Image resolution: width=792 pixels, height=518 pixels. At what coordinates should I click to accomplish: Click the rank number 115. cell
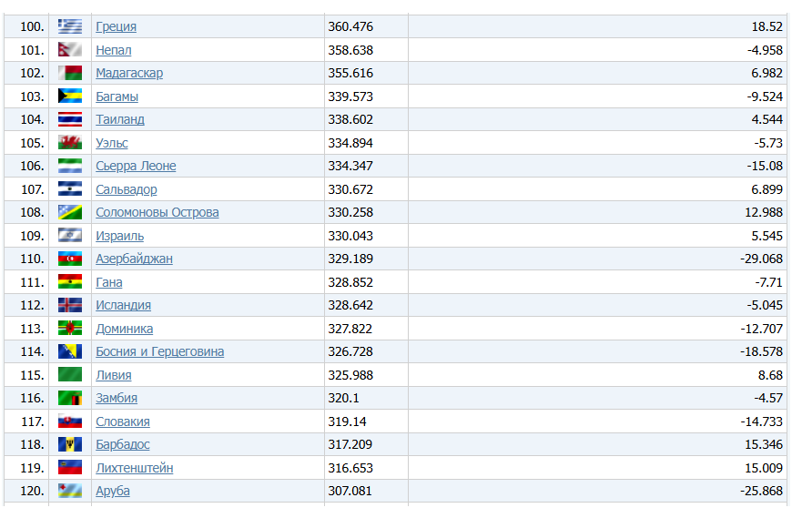[32, 375]
